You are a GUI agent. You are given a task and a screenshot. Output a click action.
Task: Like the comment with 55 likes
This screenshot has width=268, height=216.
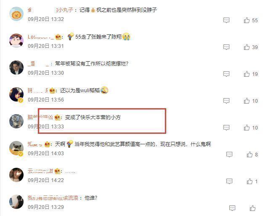click(247, 20)
